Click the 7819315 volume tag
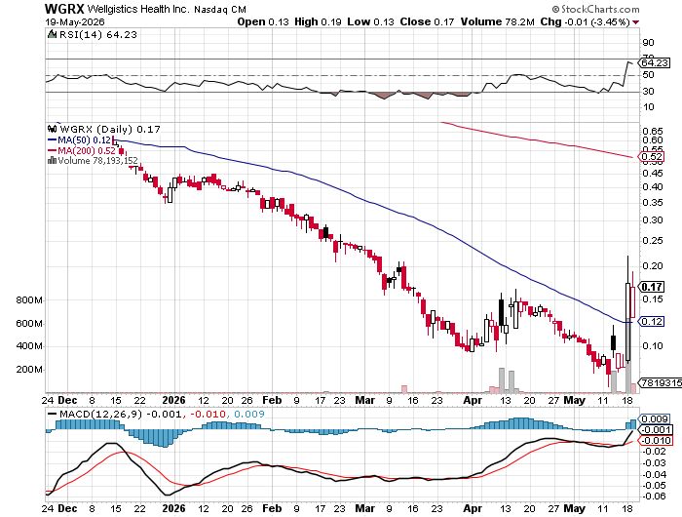 pyautogui.click(x=660, y=382)
